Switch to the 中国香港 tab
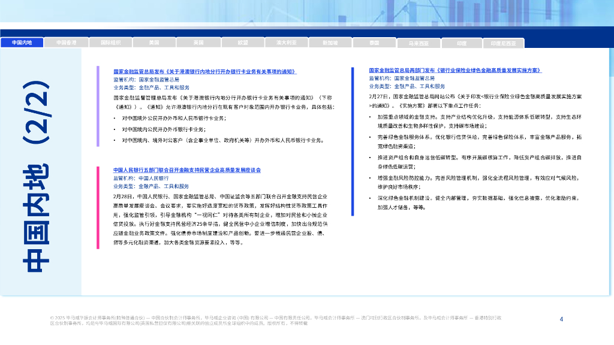 [66, 43]
